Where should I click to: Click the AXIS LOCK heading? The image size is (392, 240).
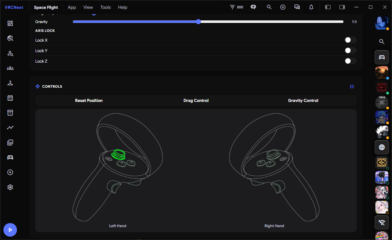point(45,31)
